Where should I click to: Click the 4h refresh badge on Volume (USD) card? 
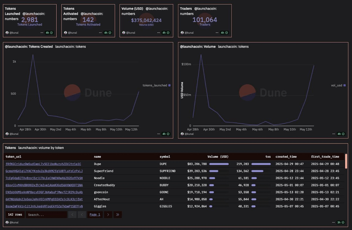[166, 33]
